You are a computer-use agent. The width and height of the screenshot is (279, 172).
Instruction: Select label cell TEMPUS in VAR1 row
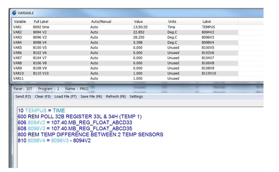click(x=208, y=27)
